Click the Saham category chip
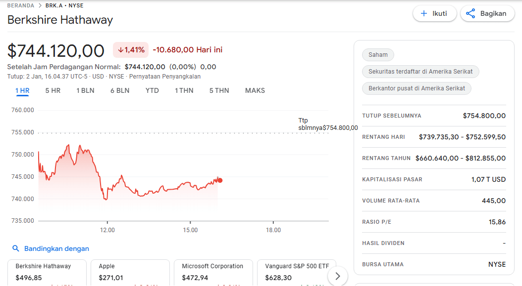The image size is (522, 286). 378,54
